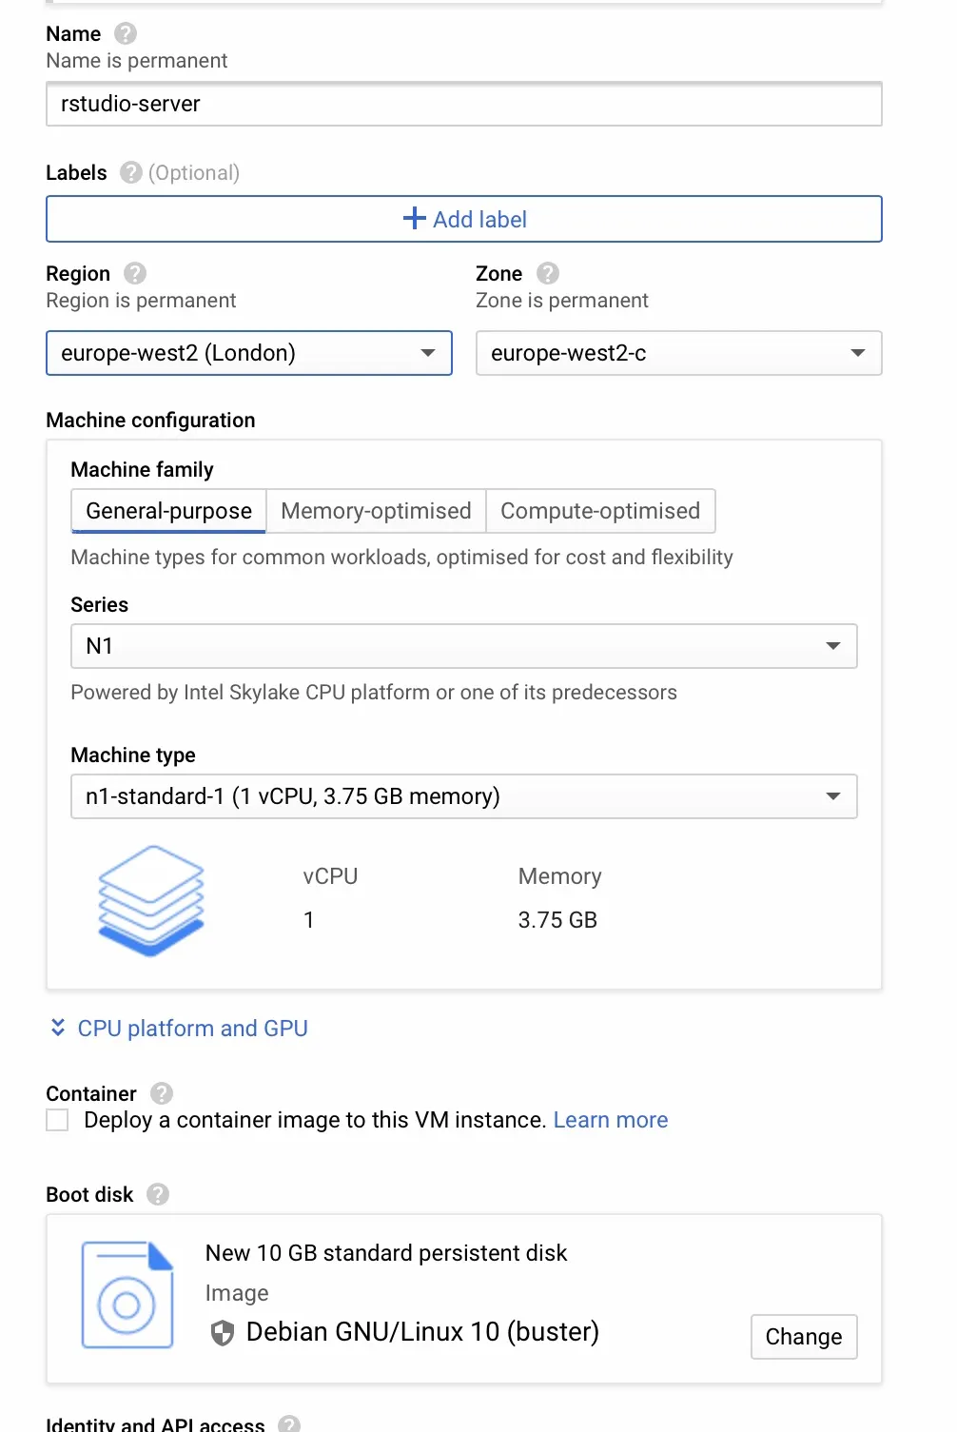Viewport: 957px width, 1432px height.
Task: Click the Powered by Intel Skylake description
Action: point(374,693)
